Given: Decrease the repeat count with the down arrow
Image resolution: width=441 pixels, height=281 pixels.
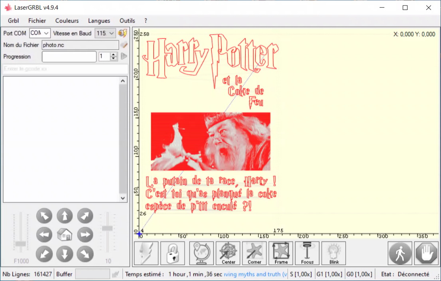Looking at the screenshot, I should click(113, 59).
